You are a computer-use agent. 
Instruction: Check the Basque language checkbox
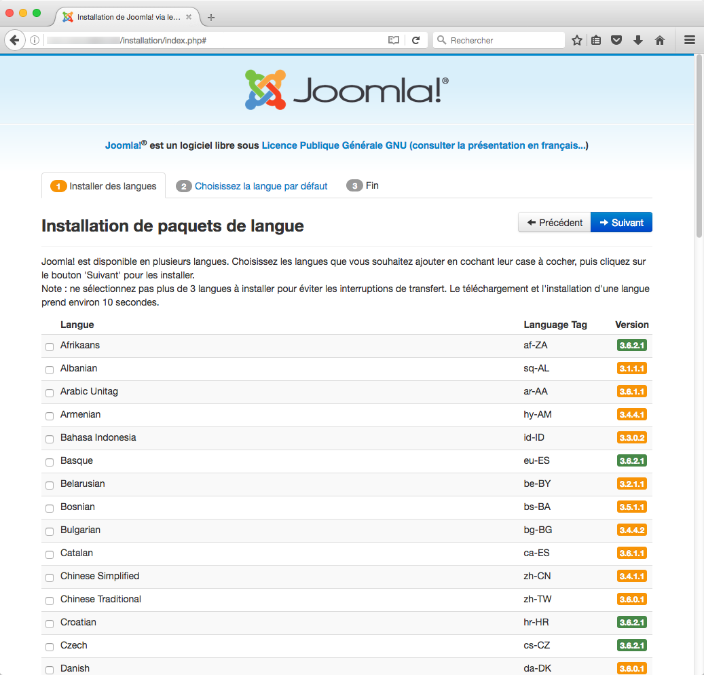50,462
